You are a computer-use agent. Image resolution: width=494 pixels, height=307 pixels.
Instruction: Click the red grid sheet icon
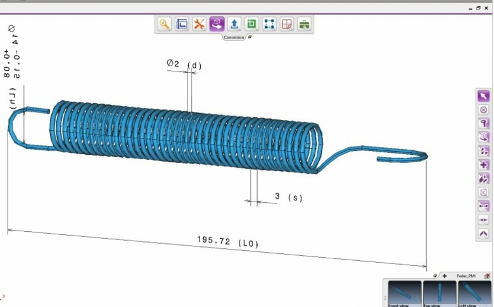pos(286,24)
